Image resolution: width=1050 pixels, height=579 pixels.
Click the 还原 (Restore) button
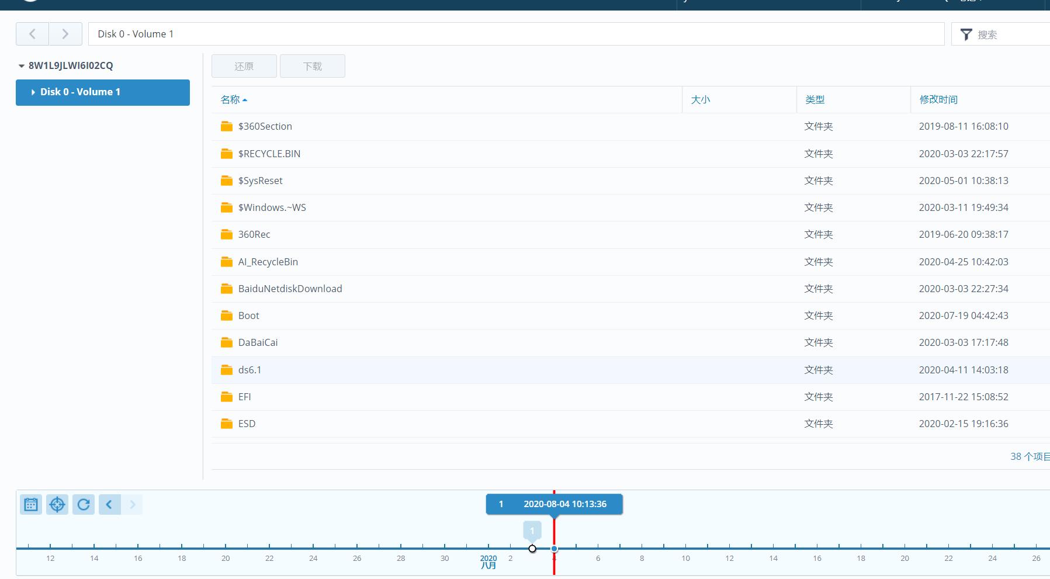point(244,66)
